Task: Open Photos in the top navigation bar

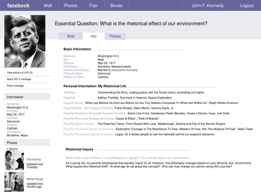Action: tap(71, 6)
